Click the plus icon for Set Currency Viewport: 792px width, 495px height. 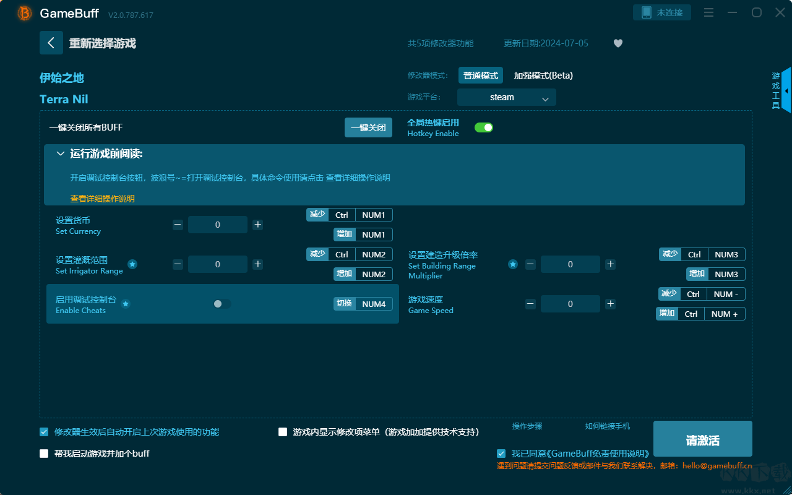[x=258, y=225]
